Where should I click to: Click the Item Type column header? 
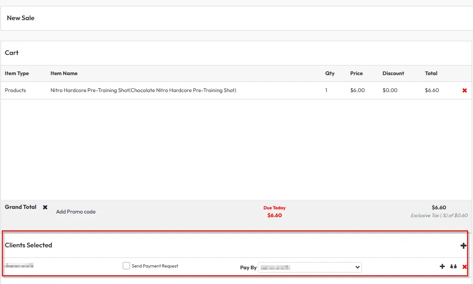coord(16,73)
